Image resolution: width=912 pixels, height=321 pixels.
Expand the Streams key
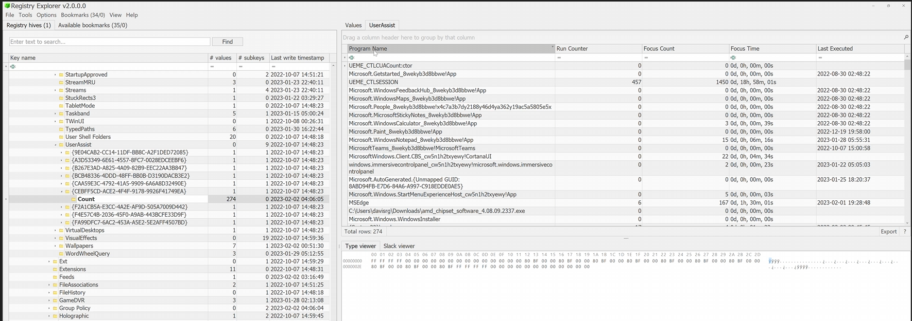pyautogui.click(x=55, y=90)
